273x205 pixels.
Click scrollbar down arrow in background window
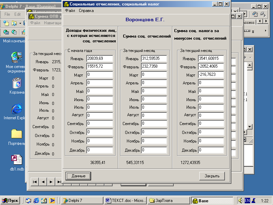[250, 127]
